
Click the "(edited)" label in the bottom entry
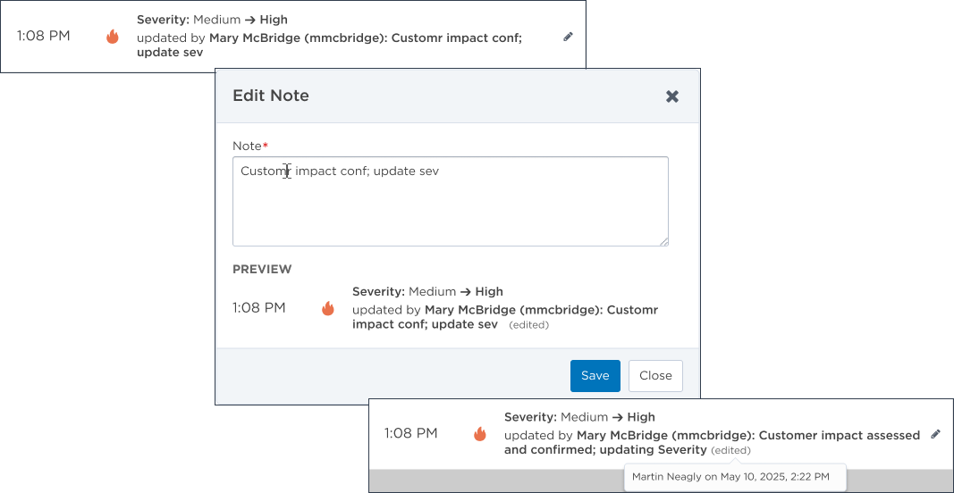[x=730, y=451]
